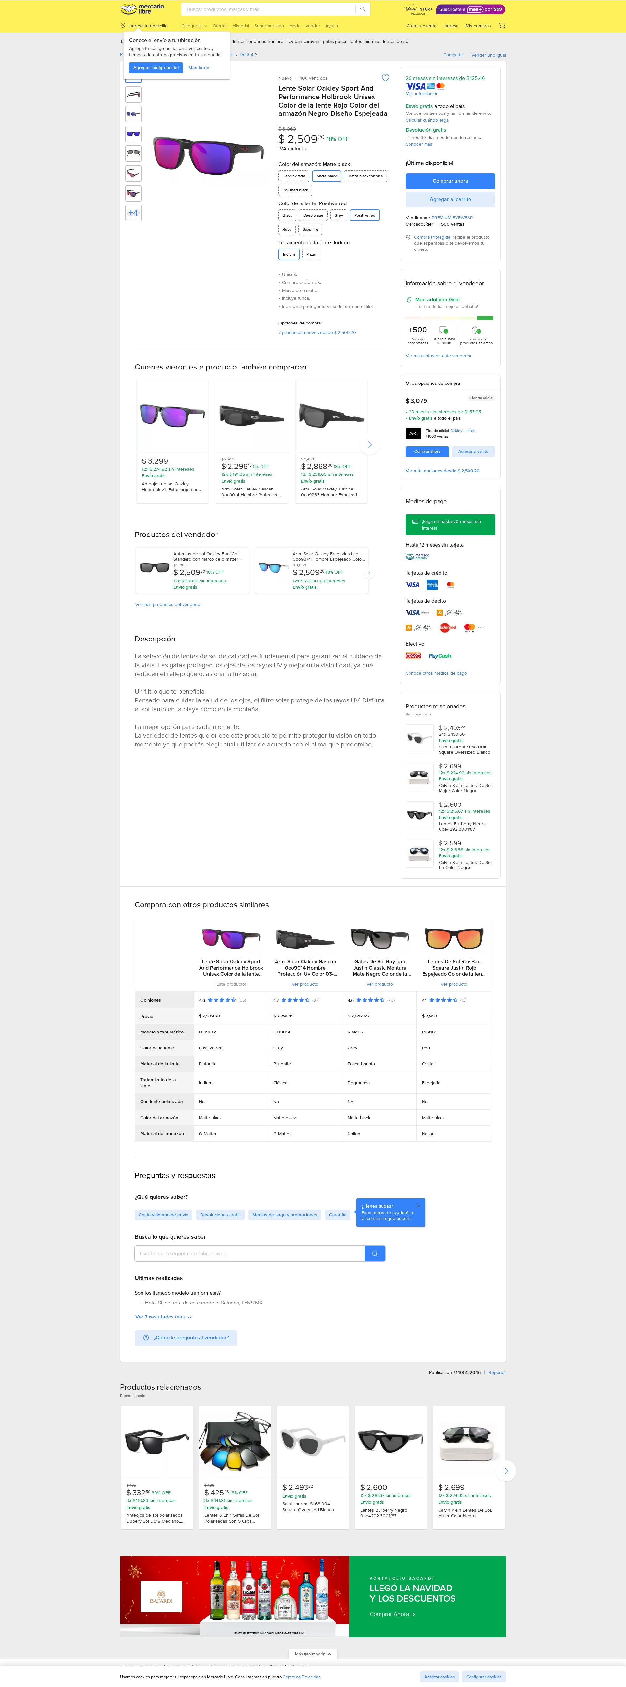Image resolution: width=626 pixels, height=1687 pixels.
Task: Expand 'Ver más opciones desde $ 2,509.20'
Action: [x=442, y=471]
